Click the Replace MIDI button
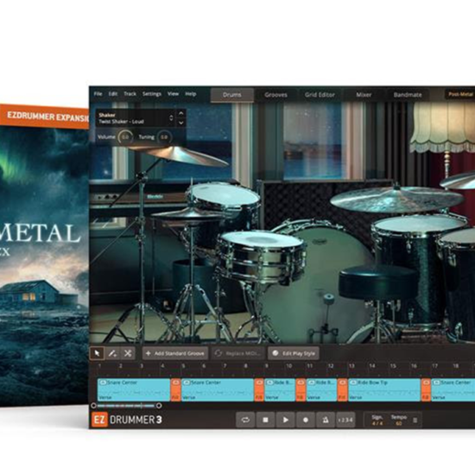This screenshot has height=475, width=475. [x=237, y=353]
